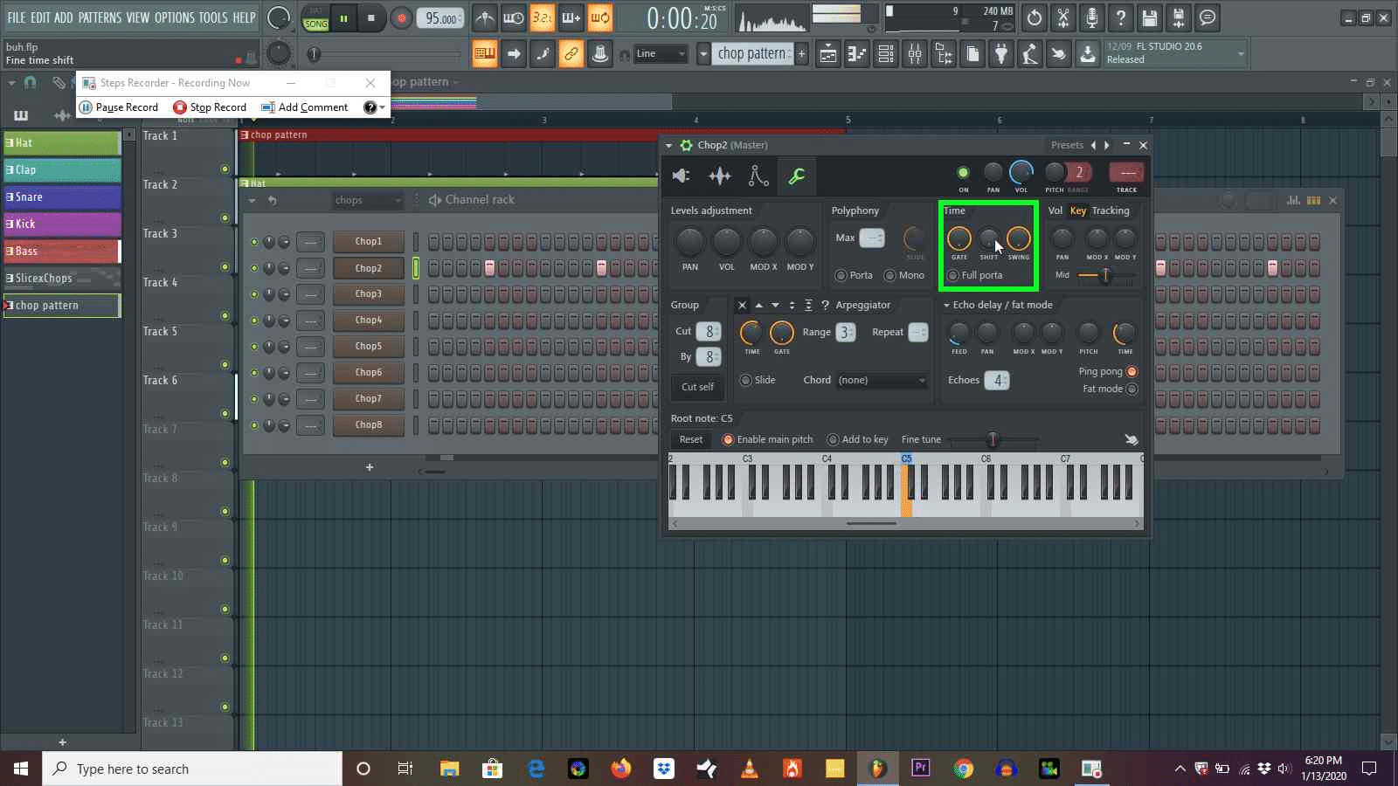Enable Porta in Polyphony section
Screen dimensions: 1398x786
tap(854, 275)
